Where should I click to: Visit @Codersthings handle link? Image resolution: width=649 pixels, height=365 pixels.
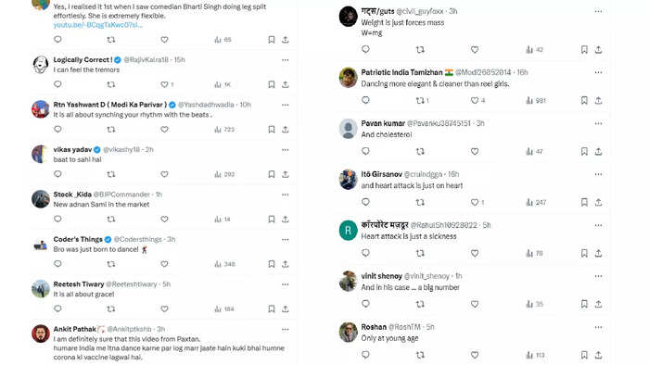coord(138,239)
